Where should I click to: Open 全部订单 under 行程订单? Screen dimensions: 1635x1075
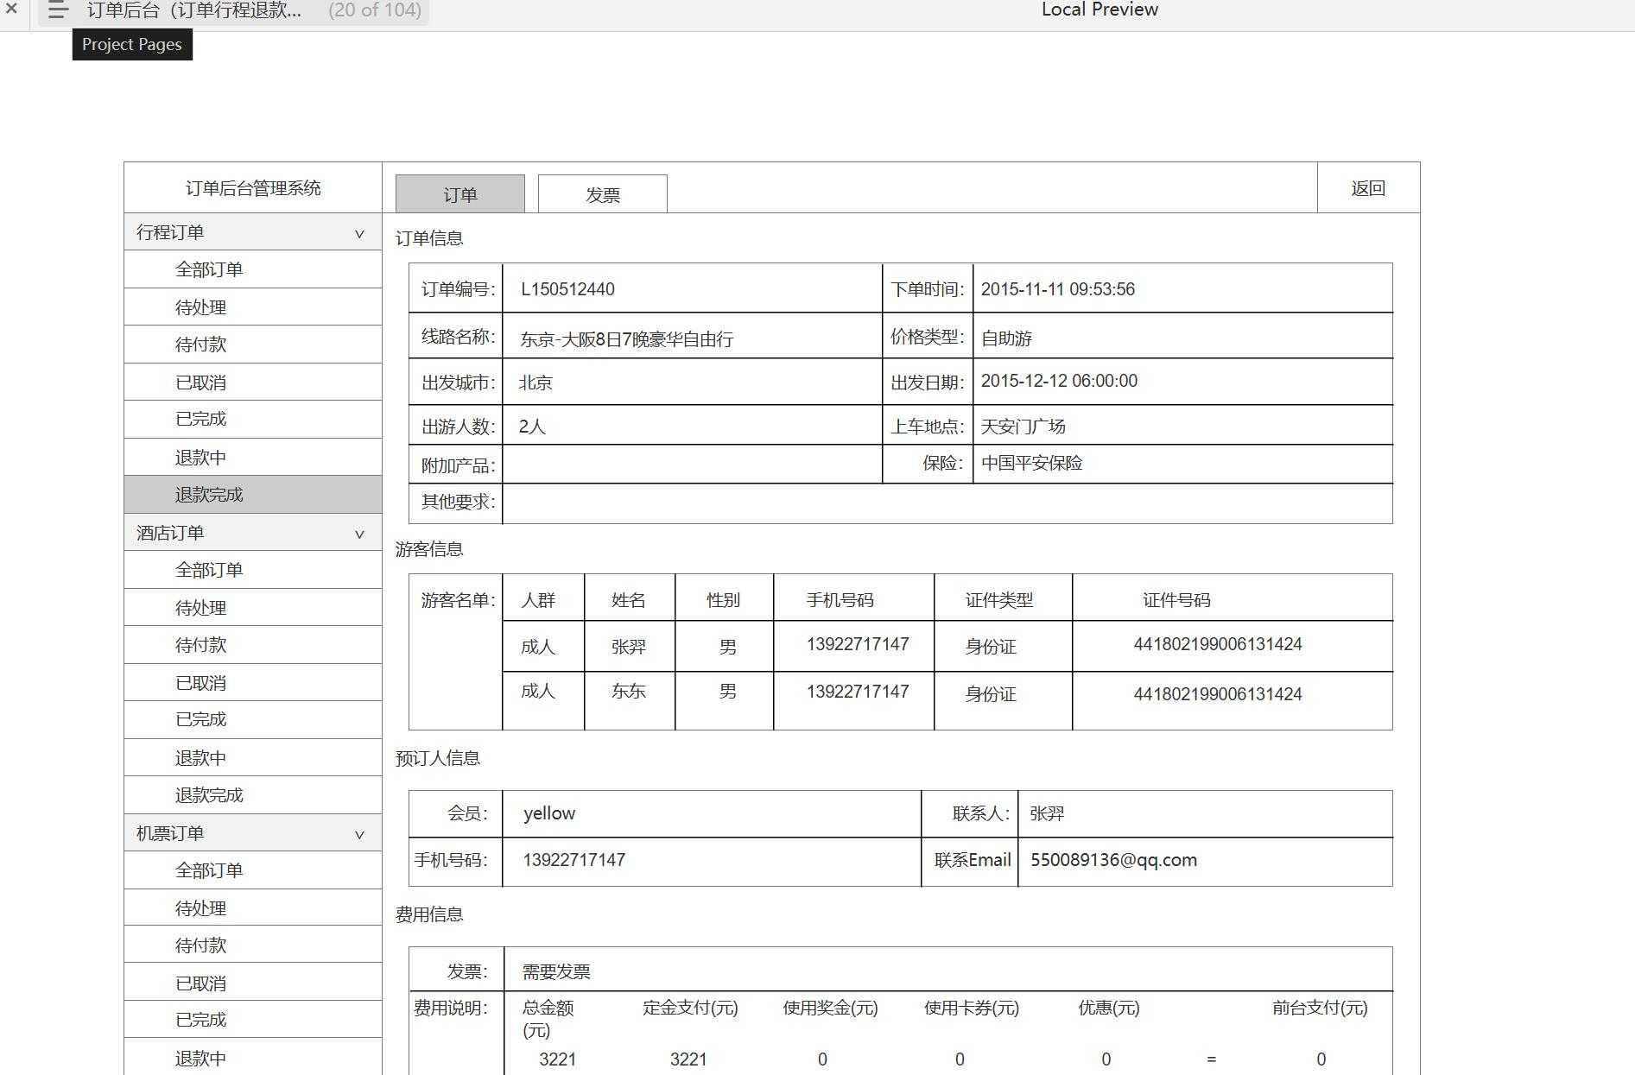pyautogui.click(x=209, y=269)
